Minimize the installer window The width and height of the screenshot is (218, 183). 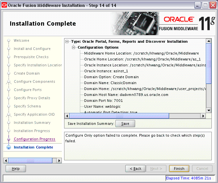click(x=197, y=5)
